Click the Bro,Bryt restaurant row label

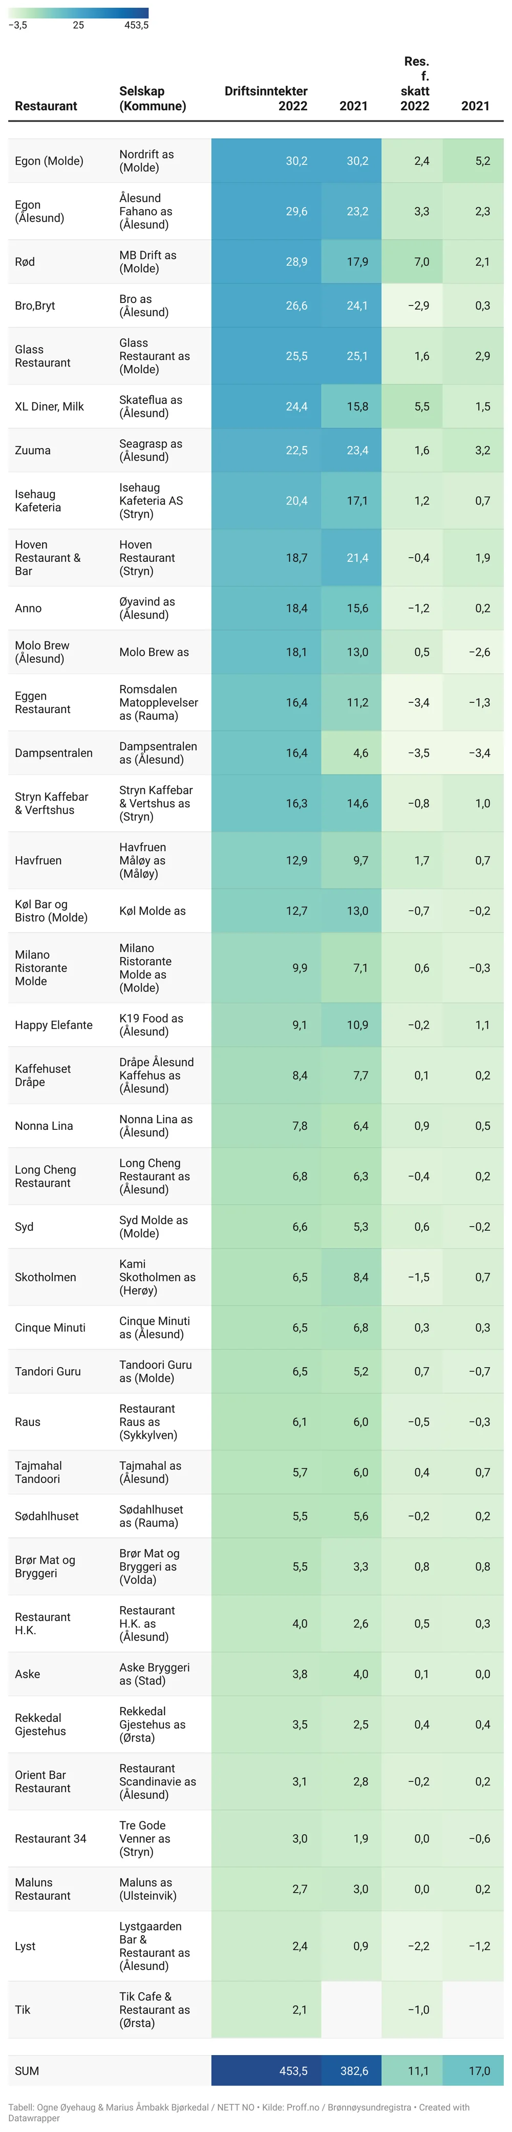[35, 306]
